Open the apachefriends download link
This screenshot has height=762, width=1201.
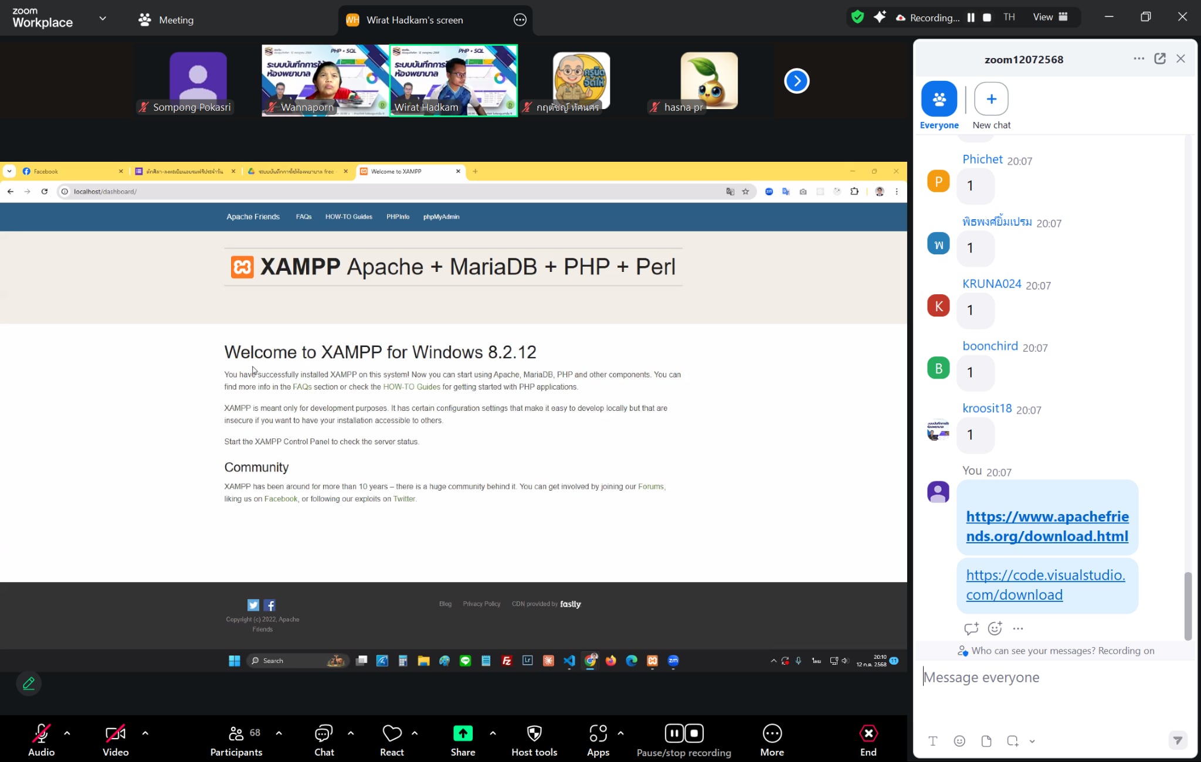(x=1047, y=526)
